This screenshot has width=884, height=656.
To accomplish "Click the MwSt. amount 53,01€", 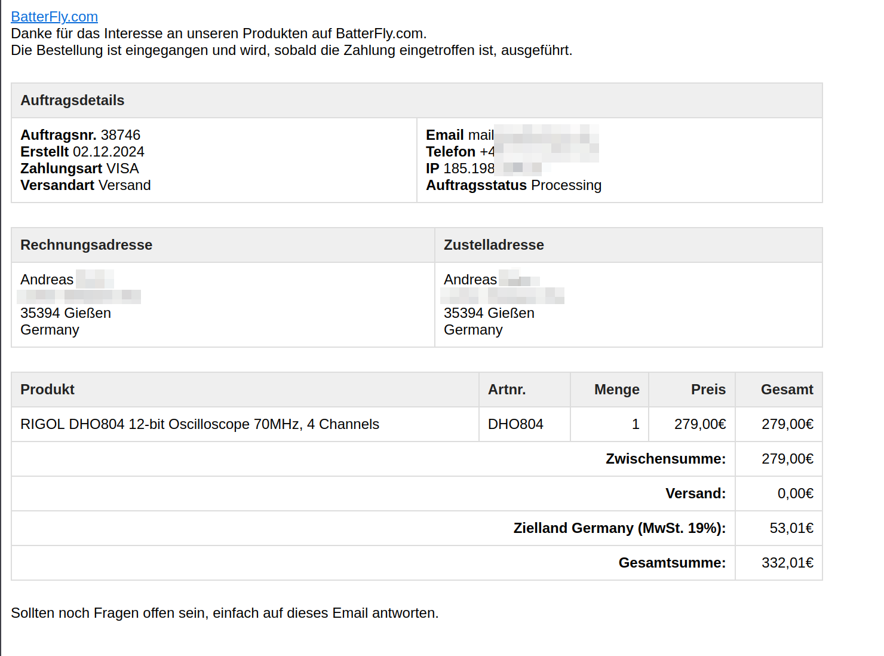I will 791,528.
